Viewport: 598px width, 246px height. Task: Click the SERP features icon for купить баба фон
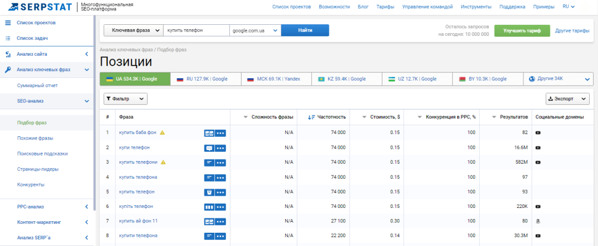click(209, 133)
